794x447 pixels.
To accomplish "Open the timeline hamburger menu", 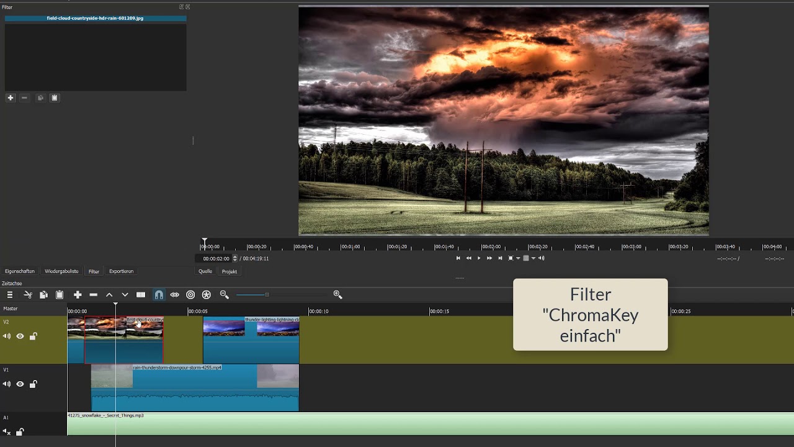I will point(10,295).
